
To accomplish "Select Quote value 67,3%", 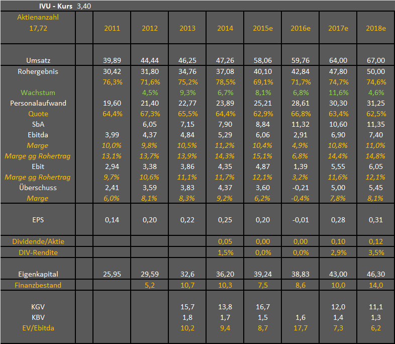I will tap(150, 114).
